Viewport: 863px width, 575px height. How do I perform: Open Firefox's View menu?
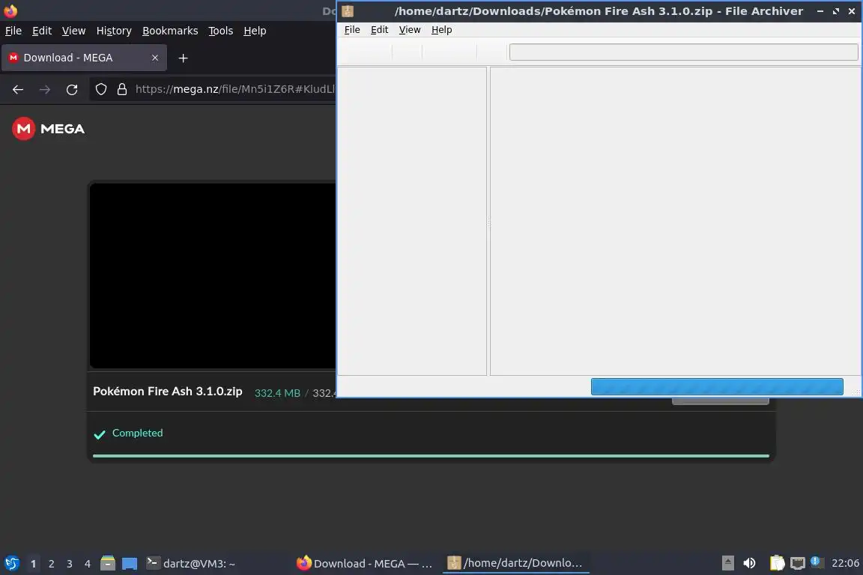click(x=73, y=31)
